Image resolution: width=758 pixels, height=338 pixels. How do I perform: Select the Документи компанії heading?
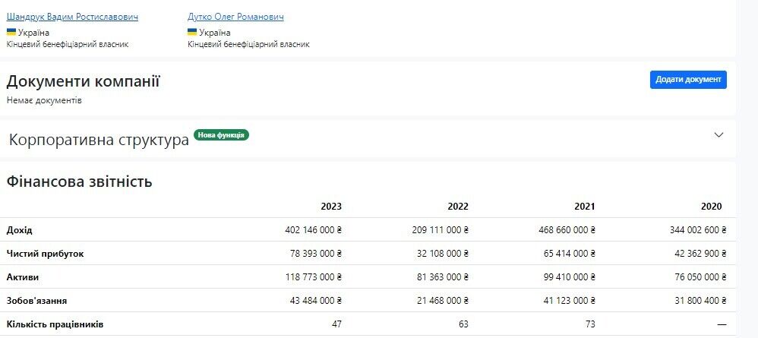click(x=83, y=81)
